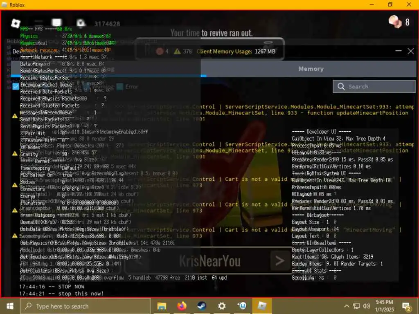
Task: Click the magnifier icon in console search
Action: 341,87
